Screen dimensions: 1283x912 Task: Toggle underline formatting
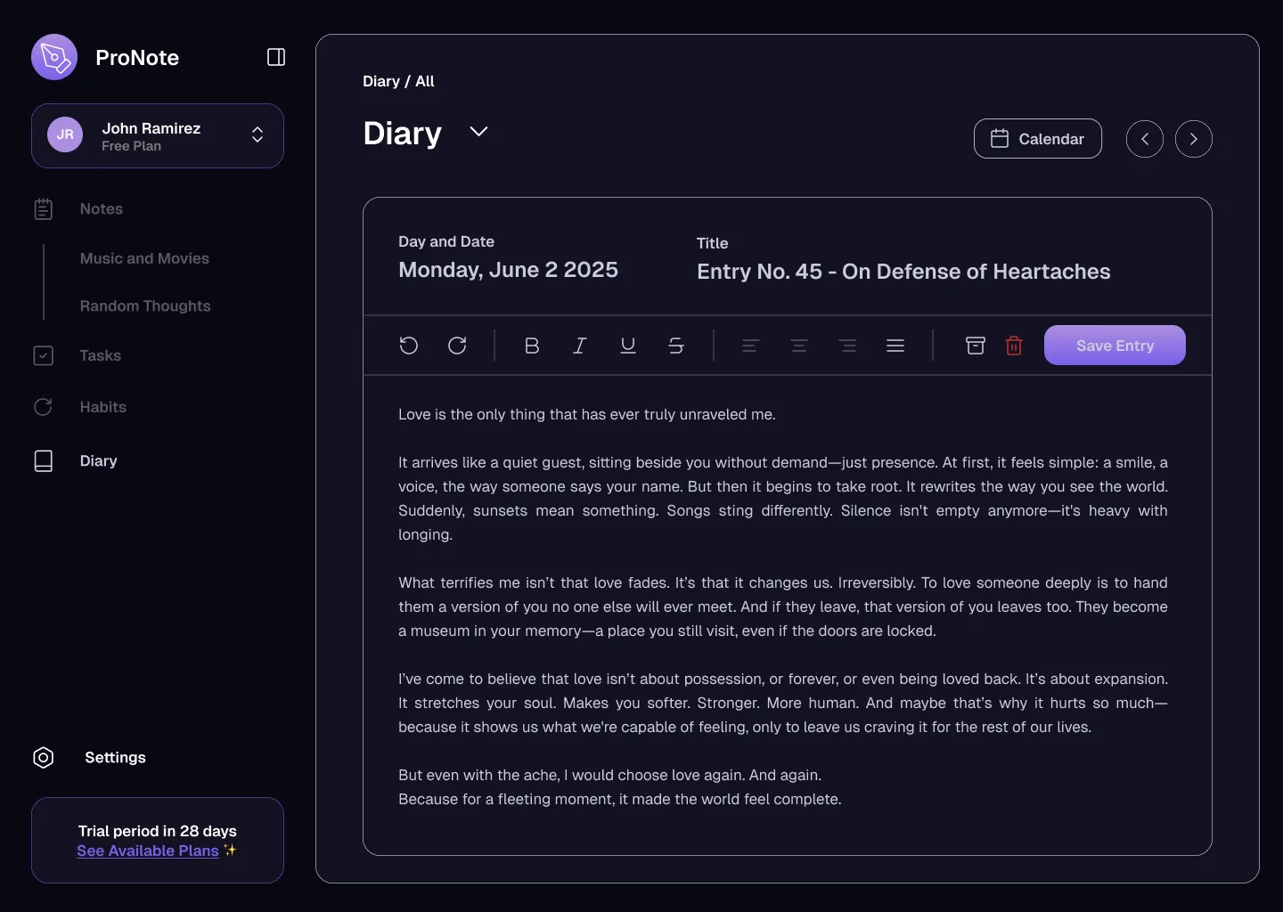(628, 346)
